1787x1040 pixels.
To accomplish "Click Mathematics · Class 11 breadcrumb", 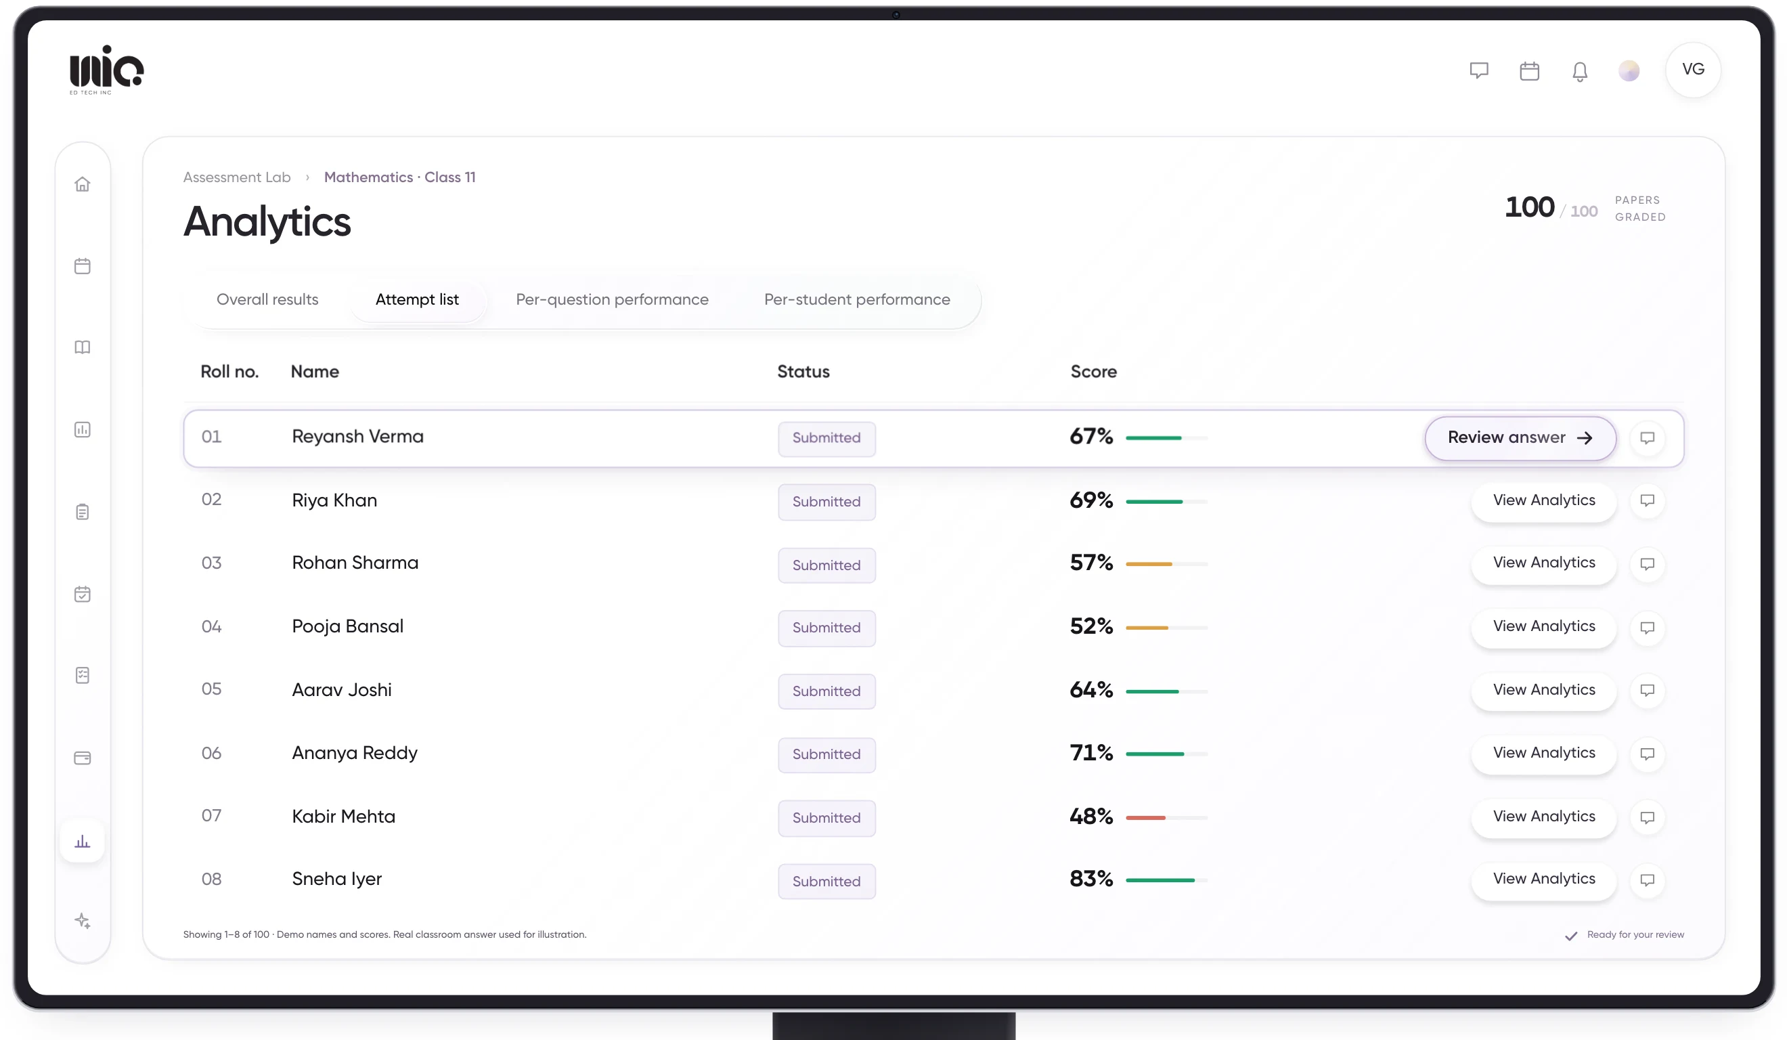I will [399, 177].
